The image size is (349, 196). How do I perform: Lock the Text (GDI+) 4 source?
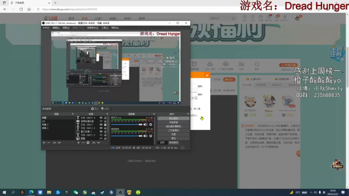coord(105,118)
